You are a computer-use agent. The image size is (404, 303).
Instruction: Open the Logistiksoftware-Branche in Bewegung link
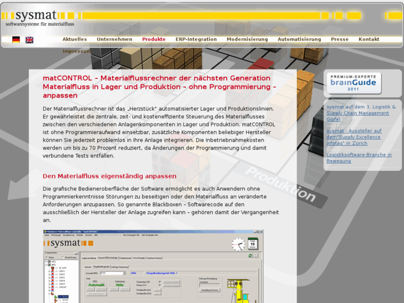pos(359,158)
